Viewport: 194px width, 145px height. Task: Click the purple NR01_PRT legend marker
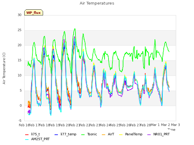[x=149, y=135]
